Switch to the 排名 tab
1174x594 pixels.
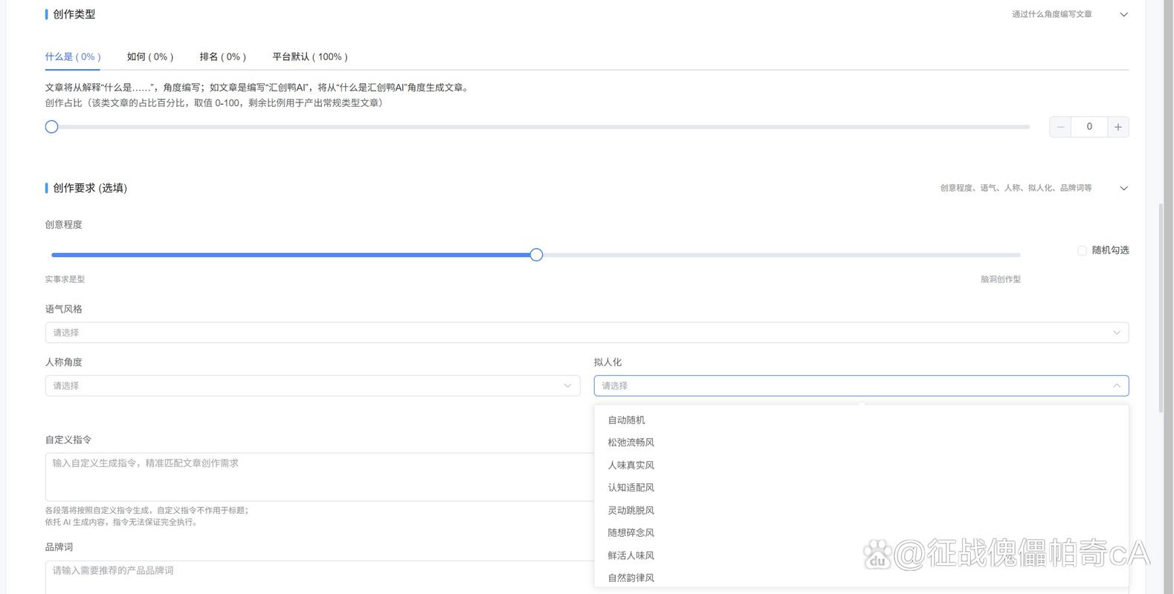click(222, 57)
